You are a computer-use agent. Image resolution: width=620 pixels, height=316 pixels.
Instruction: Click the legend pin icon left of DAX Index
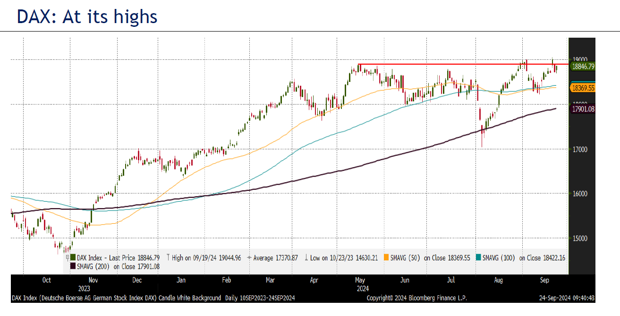67,258
